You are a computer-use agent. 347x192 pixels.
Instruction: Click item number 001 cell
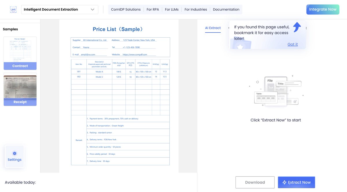click(x=79, y=71)
